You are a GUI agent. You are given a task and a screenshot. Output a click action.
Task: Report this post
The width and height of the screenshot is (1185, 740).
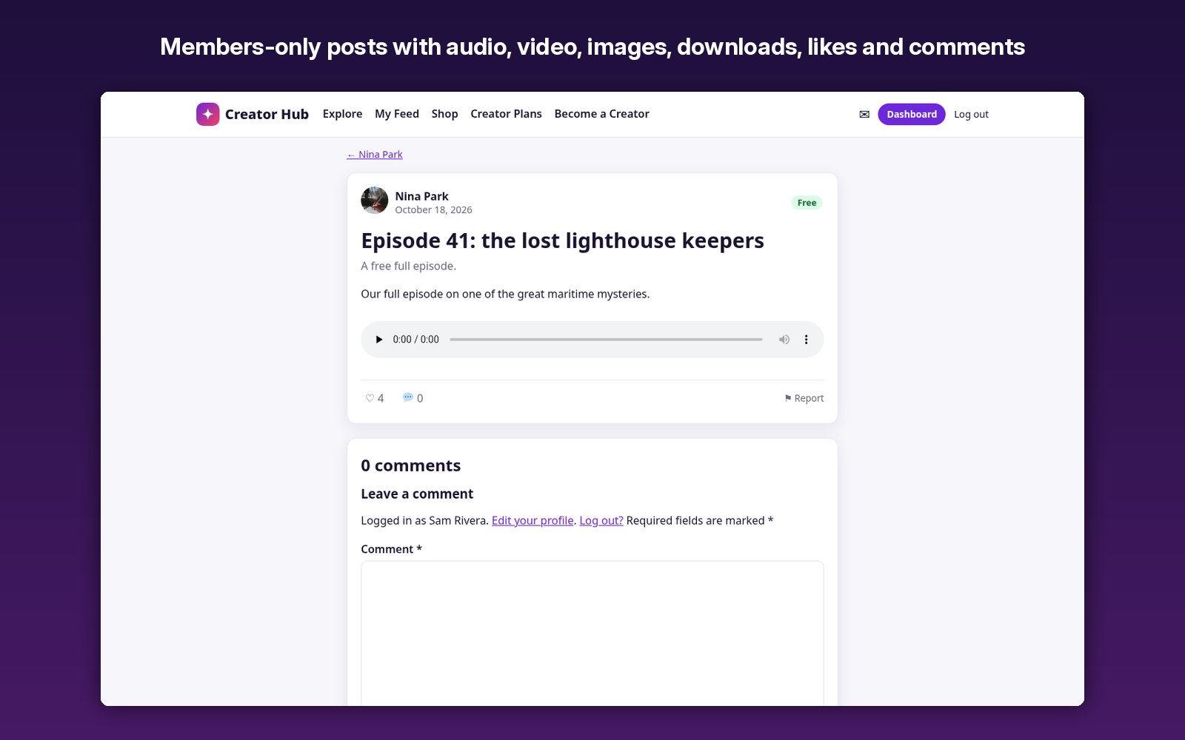pos(804,398)
